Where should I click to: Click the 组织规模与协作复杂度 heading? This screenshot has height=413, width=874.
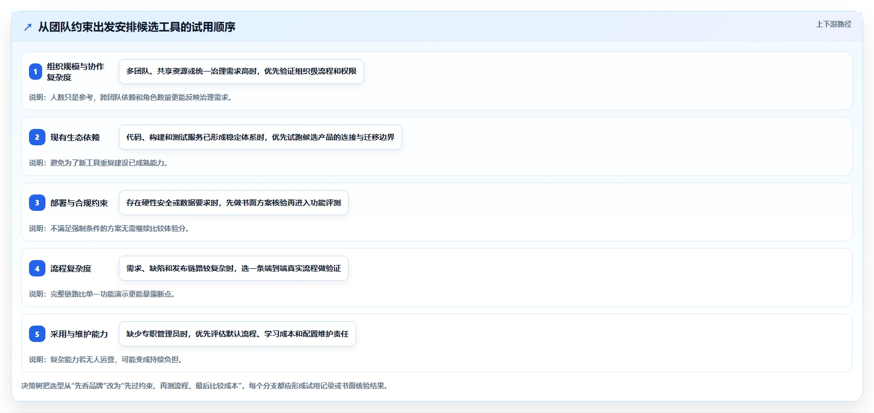point(76,72)
